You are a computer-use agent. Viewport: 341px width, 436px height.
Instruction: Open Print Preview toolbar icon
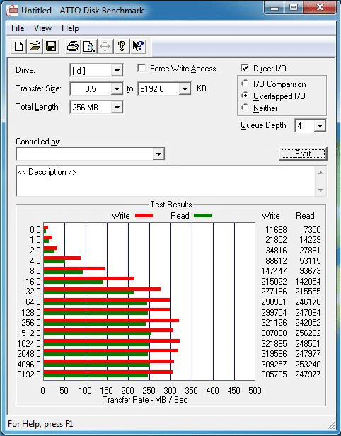click(x=89, y=46)
